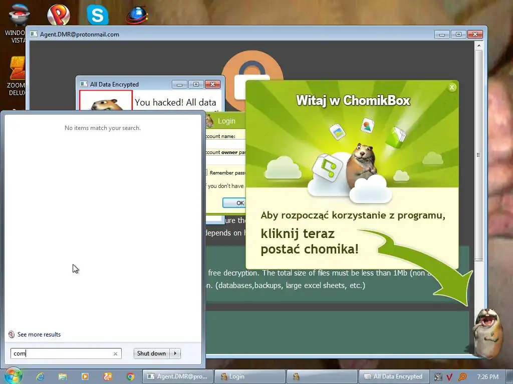Click the Shut down button

[x=151, y=353]
